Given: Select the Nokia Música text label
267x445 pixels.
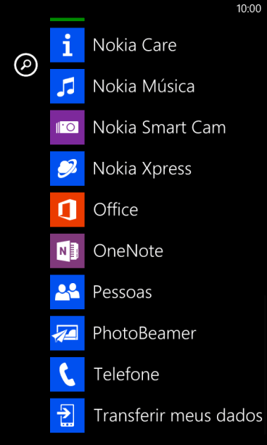Looking at the screenshot, I should click(144, 86).
